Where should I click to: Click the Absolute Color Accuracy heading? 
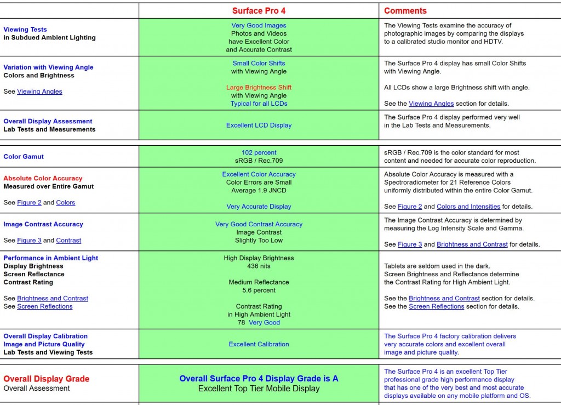point(43,178)
